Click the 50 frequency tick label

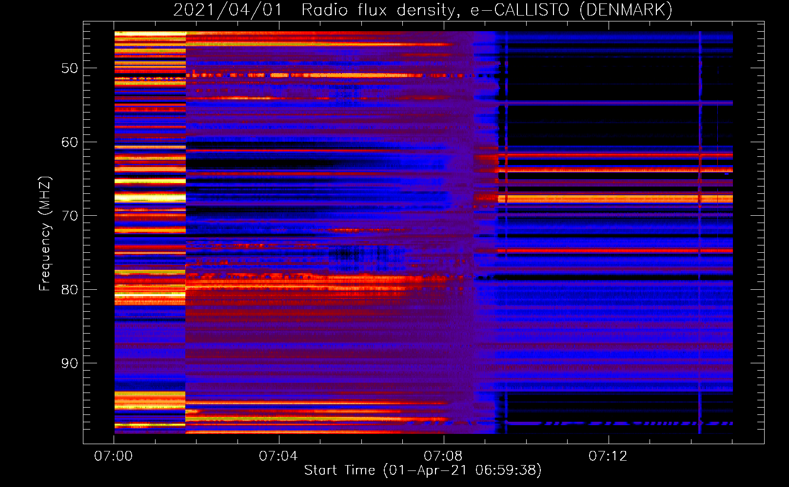coord(70,68)
